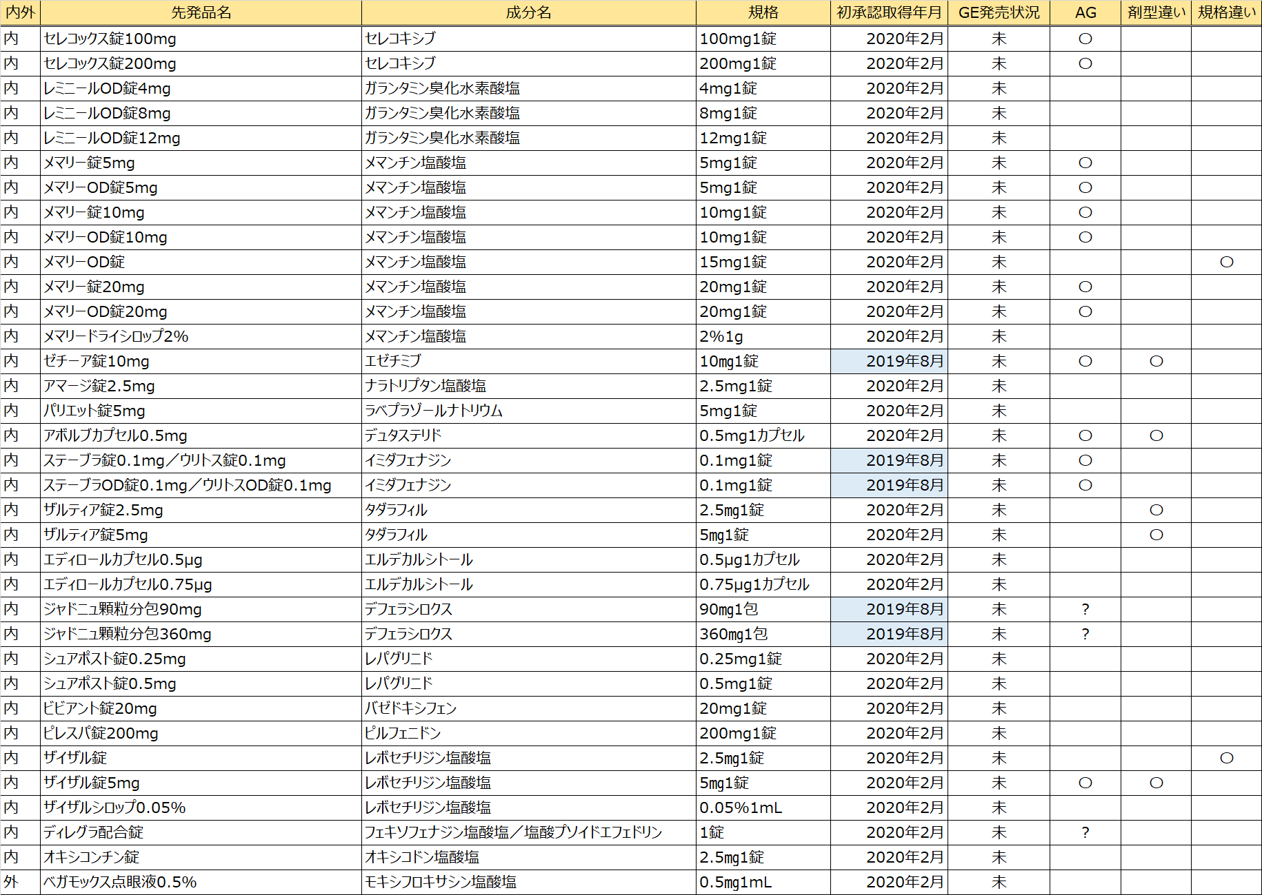Screen dimensions: 1262x895
Task: Click the ナラトリプタン塩酸塩 cell
Action: point(528,386)
